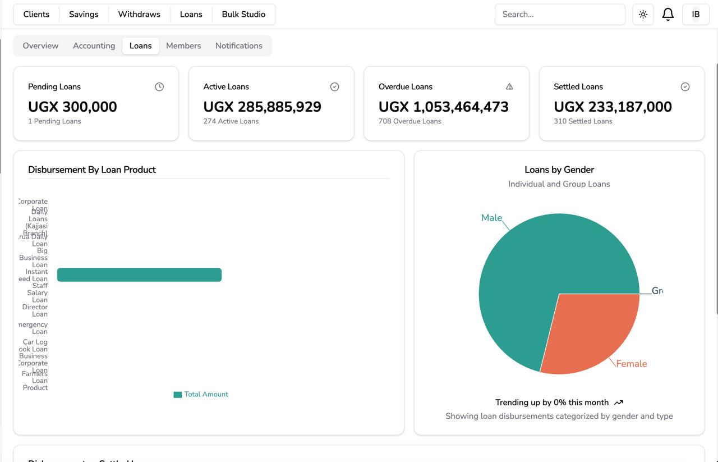Switch to the Overview tab
This screenshot has width=718, height=462.
[x=40, y=46]
